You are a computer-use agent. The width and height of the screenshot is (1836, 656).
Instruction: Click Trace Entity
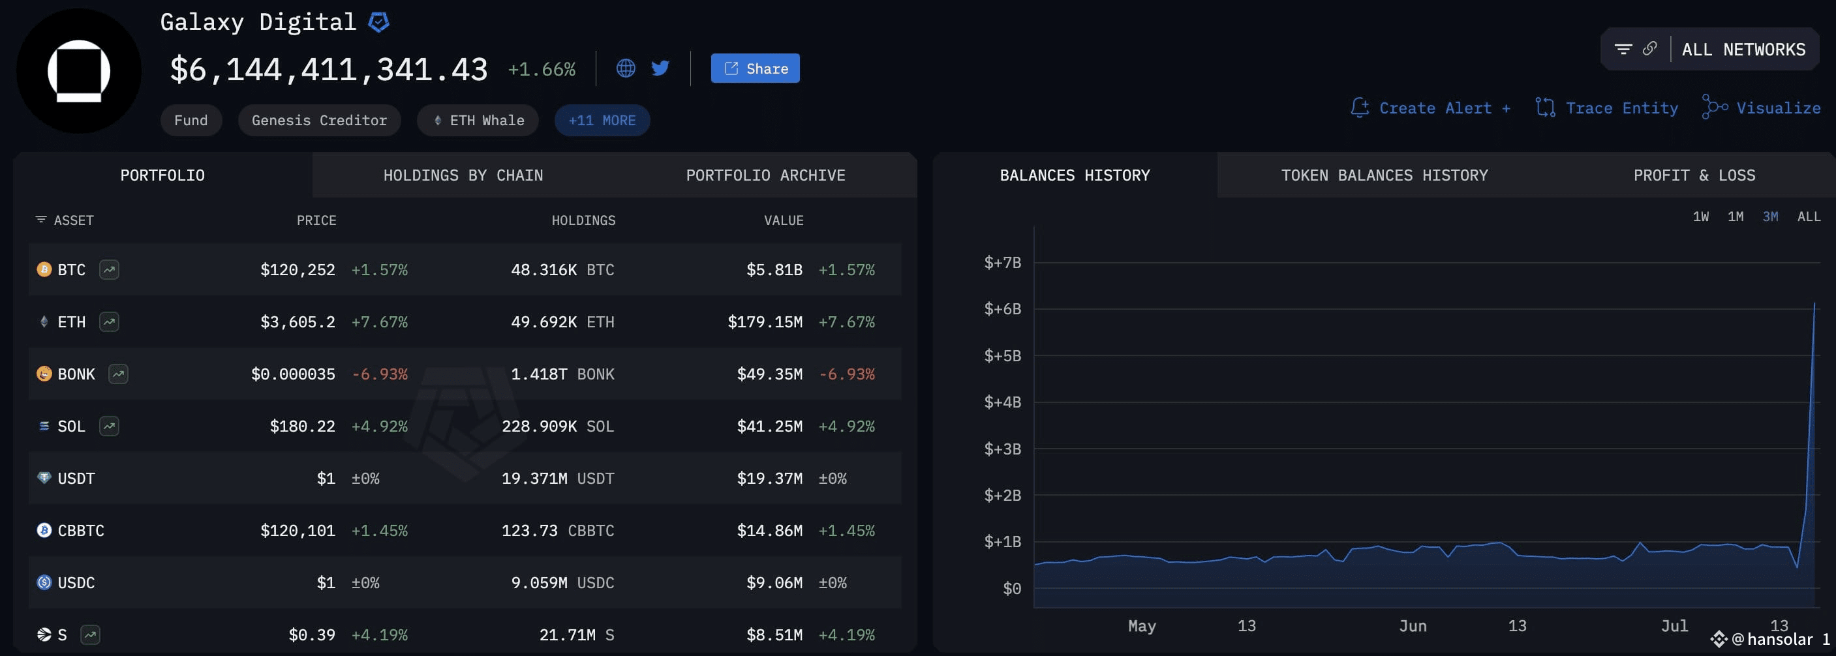tap(1606, 108)
